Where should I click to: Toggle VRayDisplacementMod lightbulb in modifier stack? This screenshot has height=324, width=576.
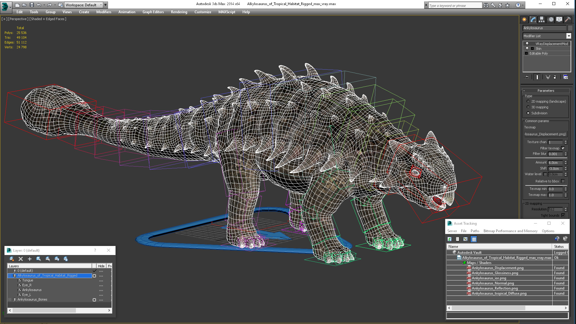point(527,44)
